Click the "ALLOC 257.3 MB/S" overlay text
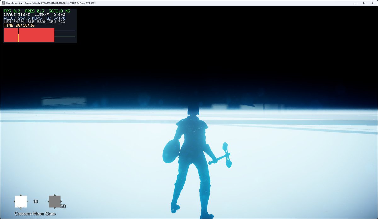Viewport: 378px width, 219px height. [x=23, y=18]
